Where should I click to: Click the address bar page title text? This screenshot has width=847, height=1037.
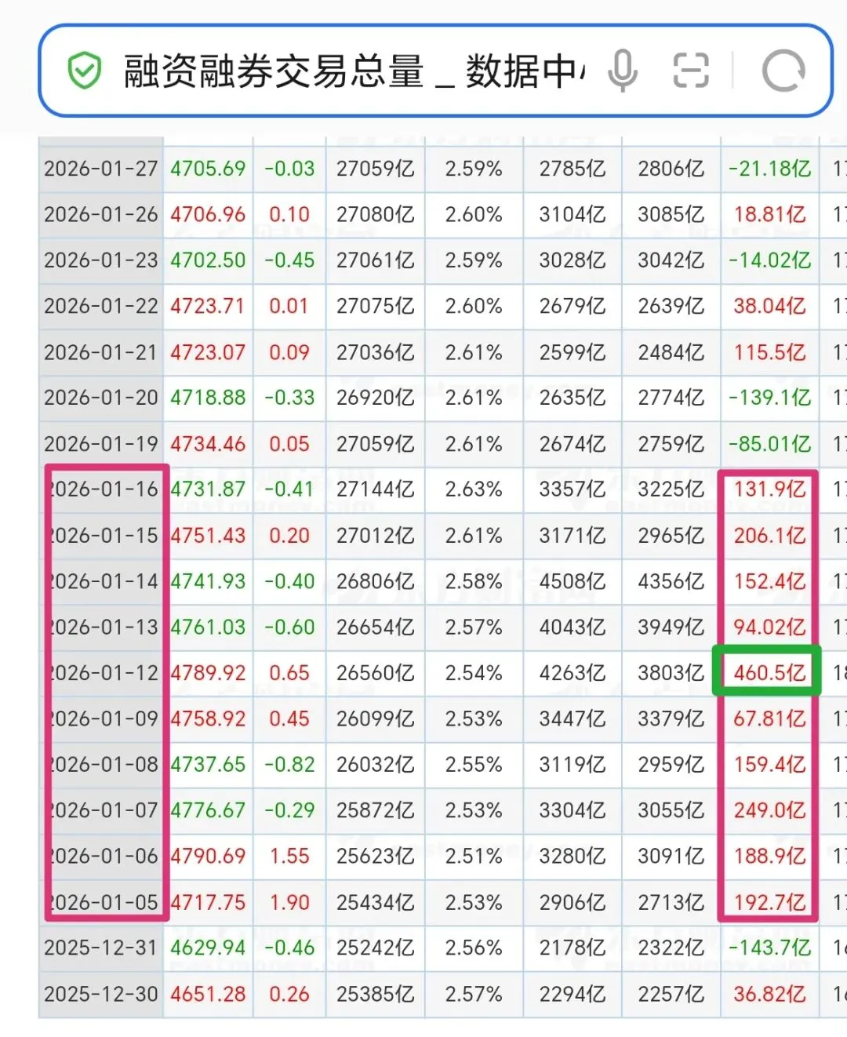[354, 71]
